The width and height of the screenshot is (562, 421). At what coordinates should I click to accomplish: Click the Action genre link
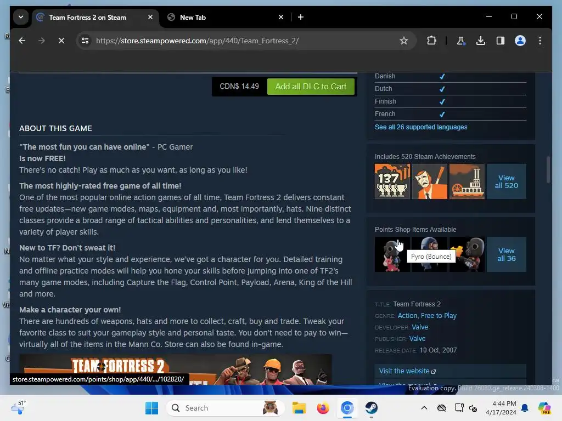(407, 316)
